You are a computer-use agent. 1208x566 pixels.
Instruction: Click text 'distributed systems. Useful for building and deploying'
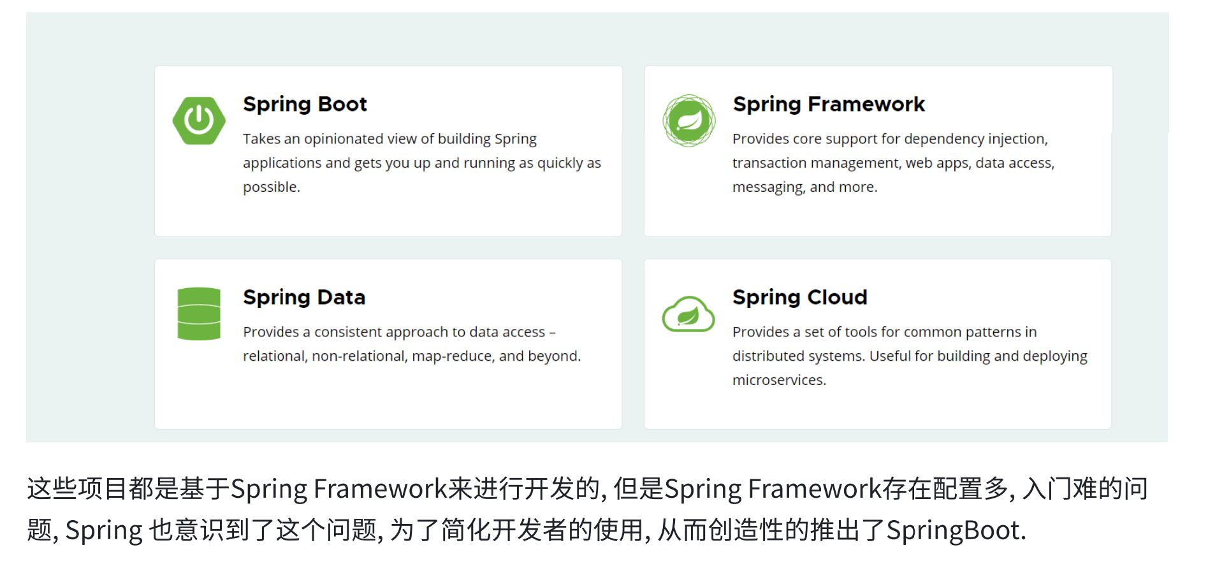[x=910, y=356]
